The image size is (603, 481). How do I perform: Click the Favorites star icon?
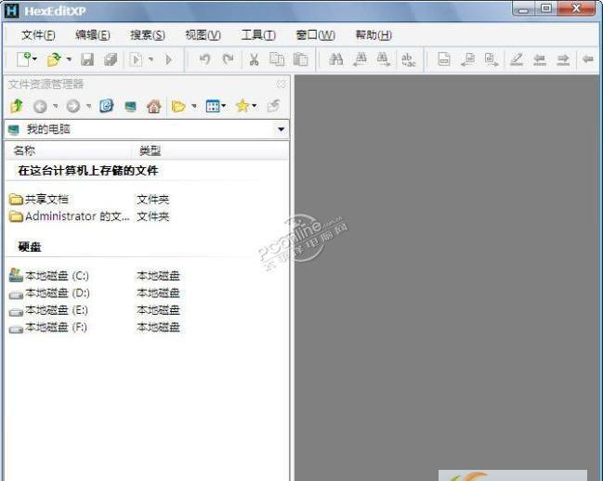(243, 106)
